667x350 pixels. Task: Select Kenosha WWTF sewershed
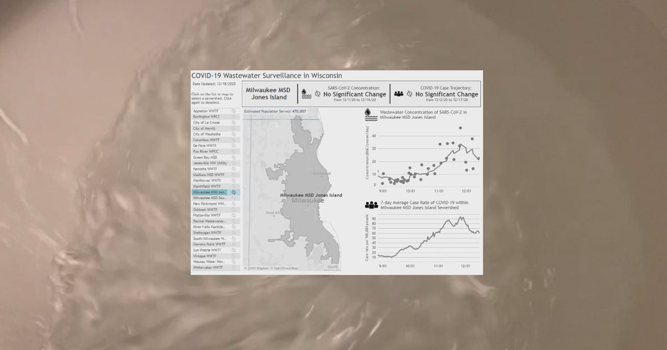click(216, 169)
